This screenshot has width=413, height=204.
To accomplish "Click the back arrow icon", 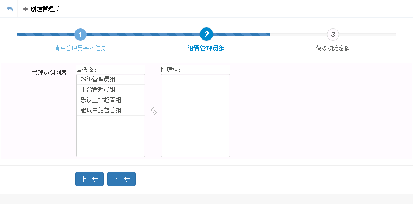I will click(10, 9).
